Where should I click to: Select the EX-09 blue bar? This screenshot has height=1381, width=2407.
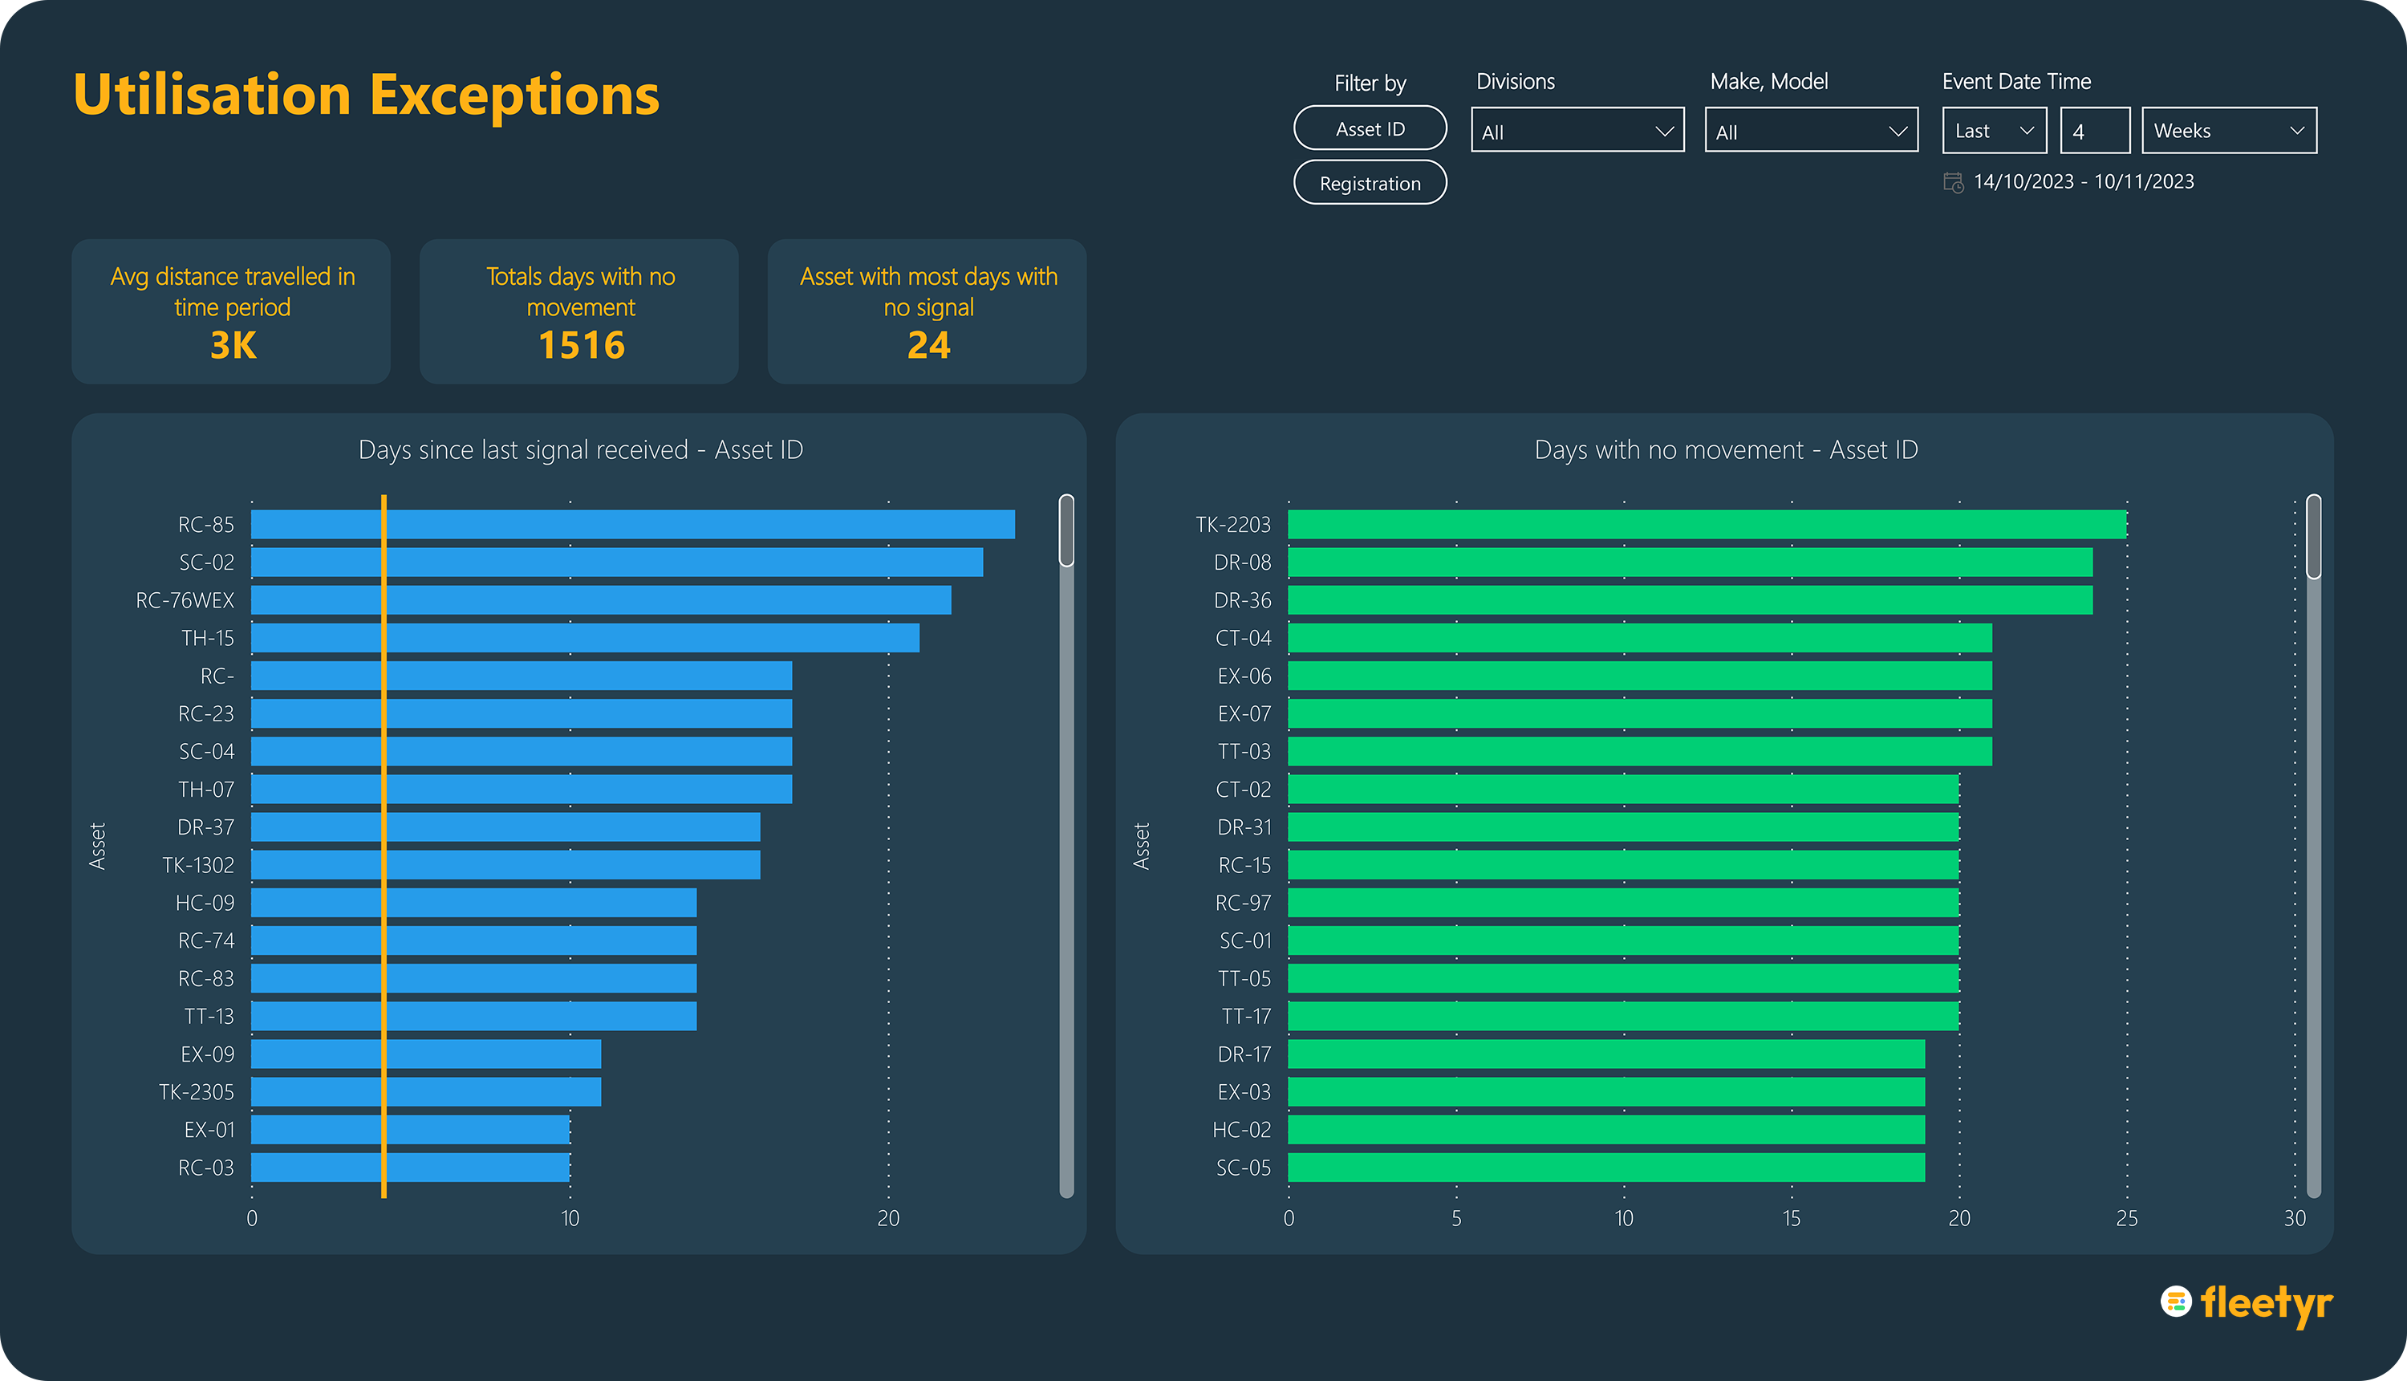(426, 1054)
